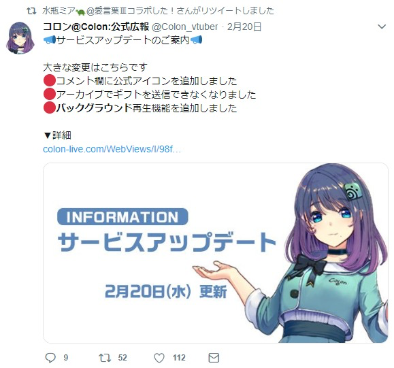Retweet using the retweet arrows icon
This screenshot has height=368, width=394.
105,357
